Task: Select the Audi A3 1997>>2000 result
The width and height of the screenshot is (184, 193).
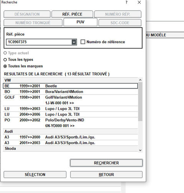Action: (x=71, y=137)
